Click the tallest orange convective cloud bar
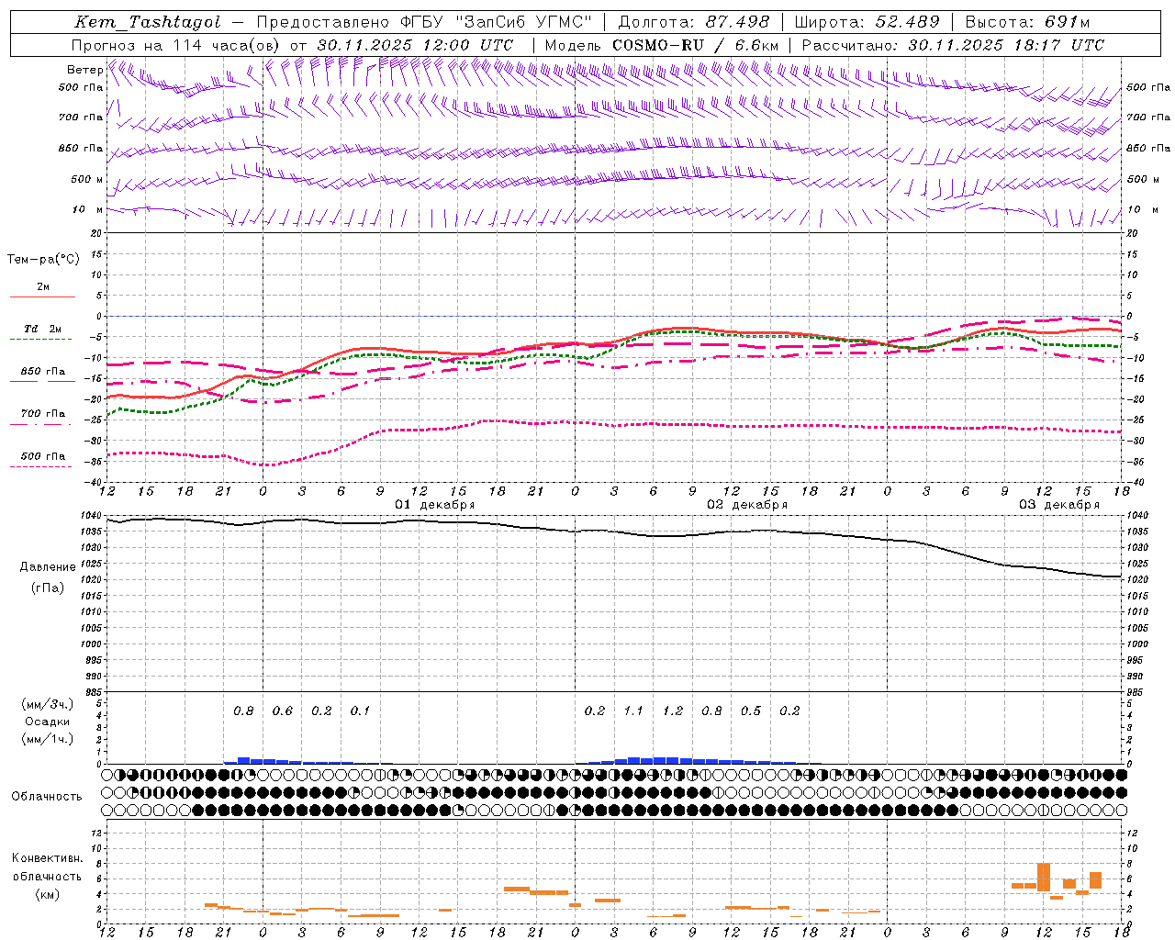 coord(1044,878)
